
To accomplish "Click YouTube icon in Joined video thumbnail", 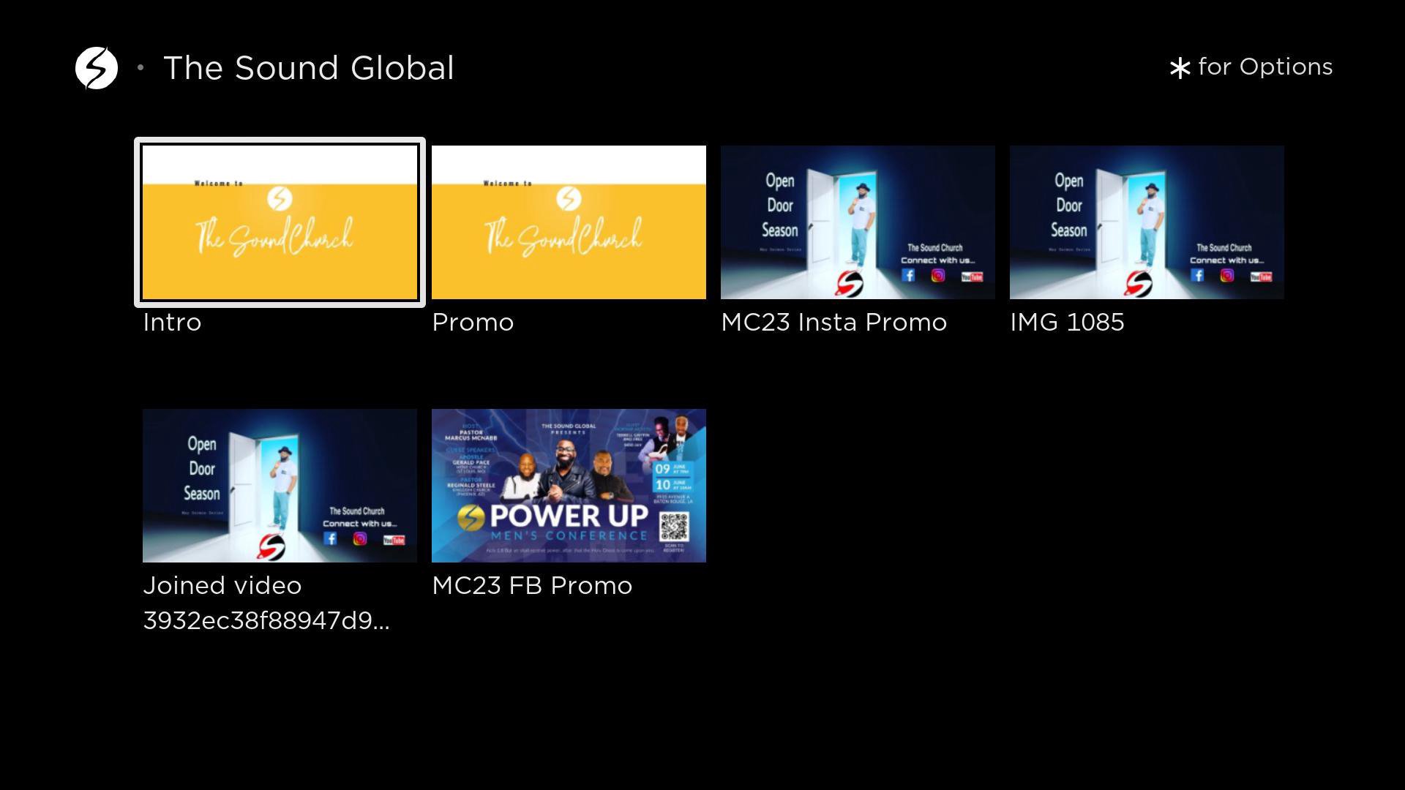I will coord(394,540).
